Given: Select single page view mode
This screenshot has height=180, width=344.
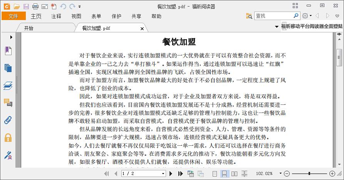Looking at the screenshot, I should coord(215,174).
